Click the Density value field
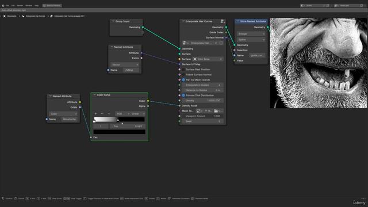 [x=202, y=101]
